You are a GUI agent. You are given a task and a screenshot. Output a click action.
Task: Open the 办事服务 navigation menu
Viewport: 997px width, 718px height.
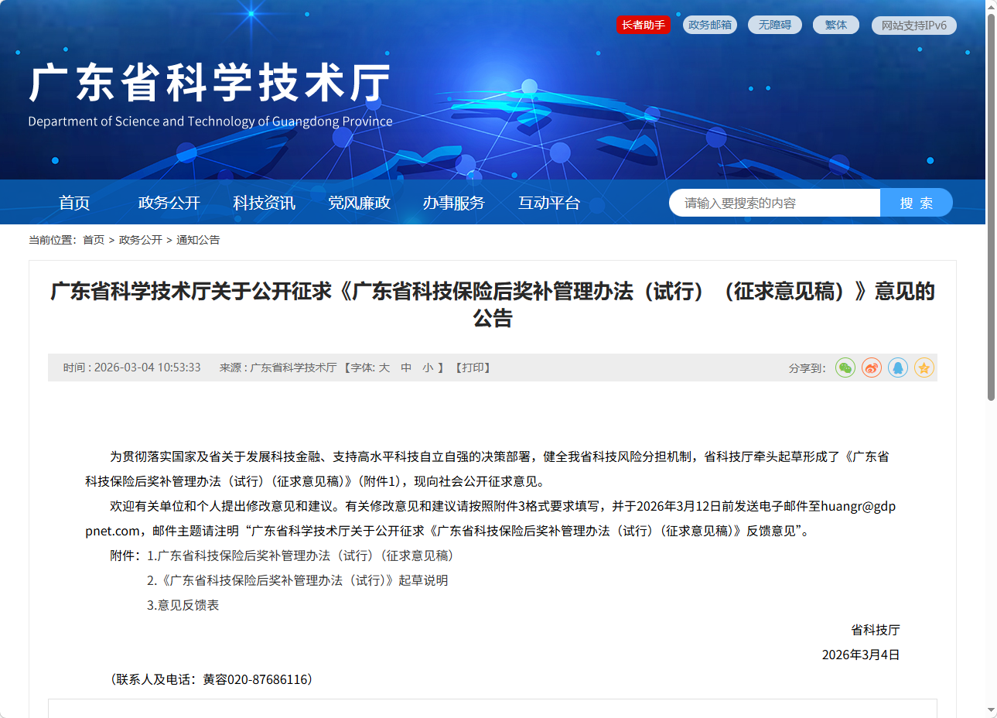pos(453,203)
